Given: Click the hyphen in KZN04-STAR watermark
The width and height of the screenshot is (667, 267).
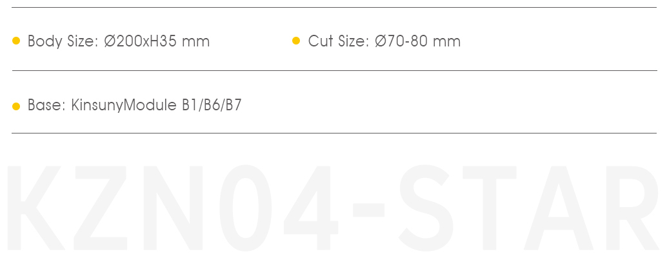Looking at the screenshot, I should tap(369, 210).
